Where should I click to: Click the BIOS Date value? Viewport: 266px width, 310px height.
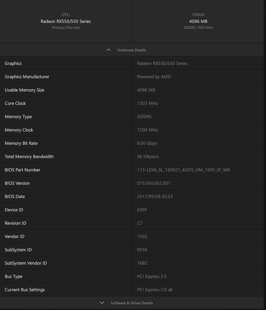(x=155, y=196)
